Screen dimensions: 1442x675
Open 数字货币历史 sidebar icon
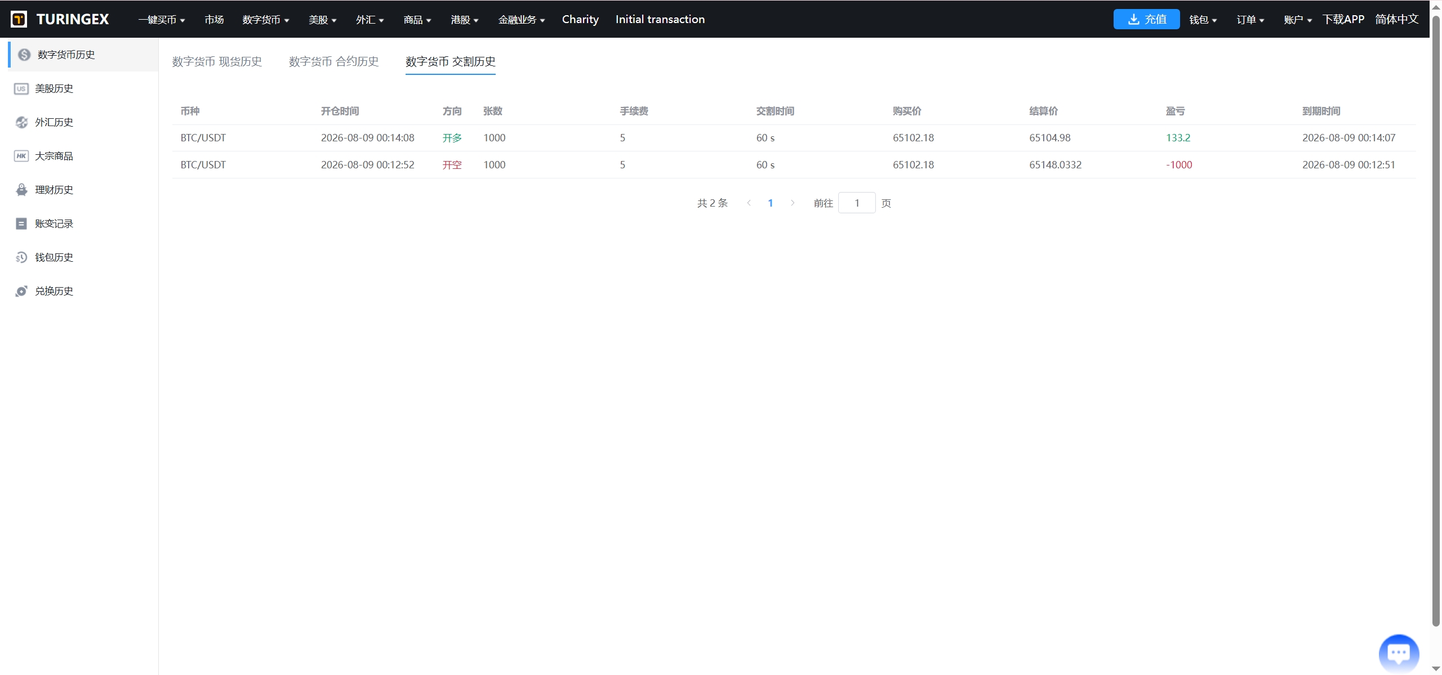pos(24,55)
